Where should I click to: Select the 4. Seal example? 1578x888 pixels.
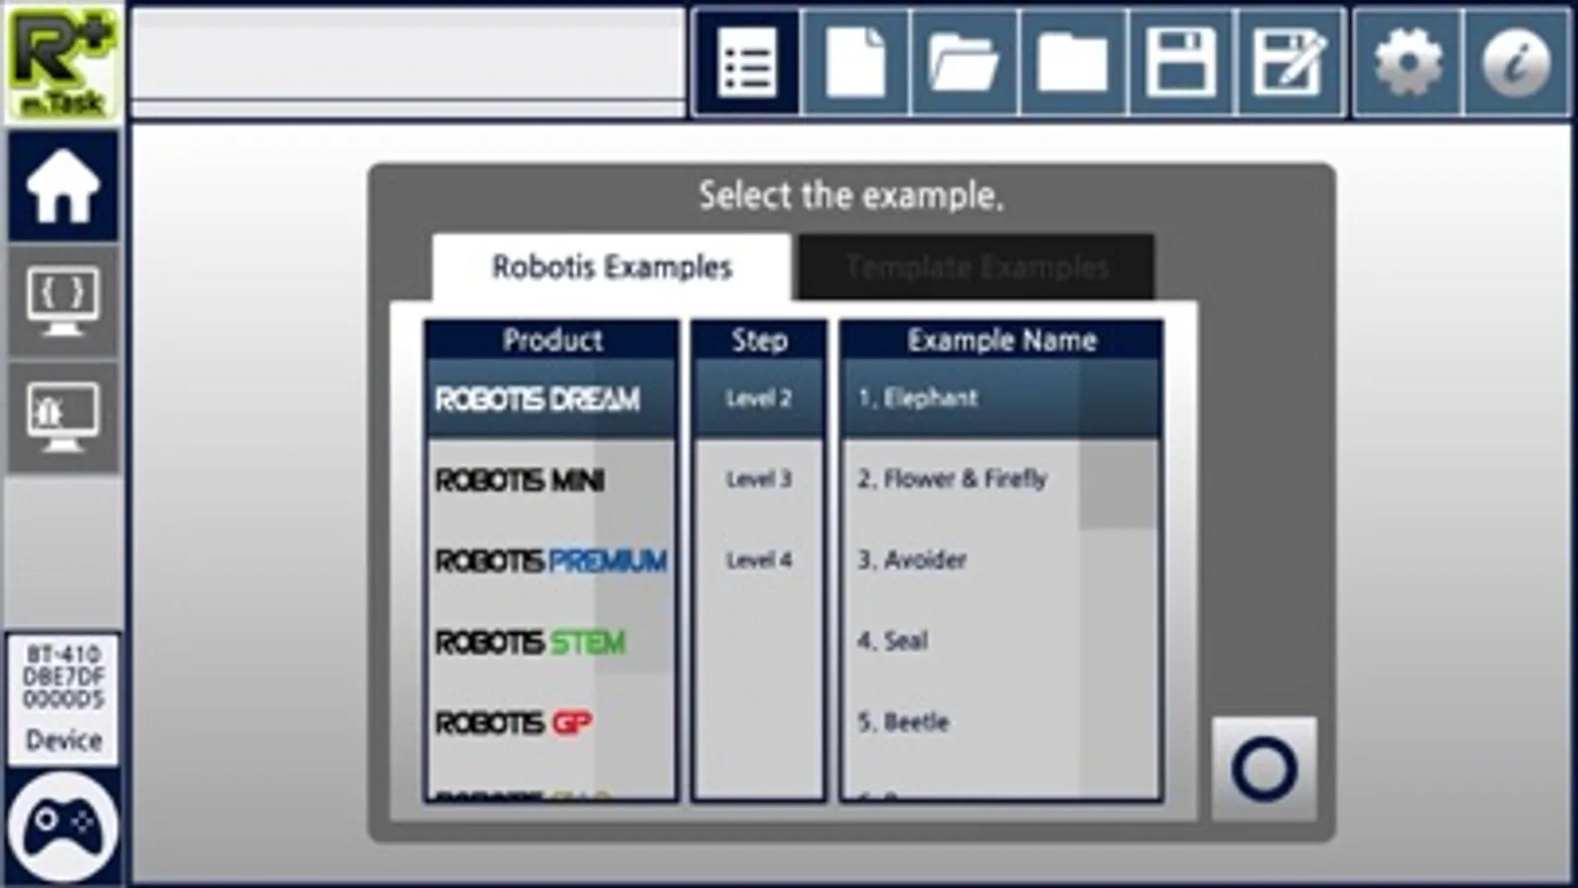pos(1001,641)
